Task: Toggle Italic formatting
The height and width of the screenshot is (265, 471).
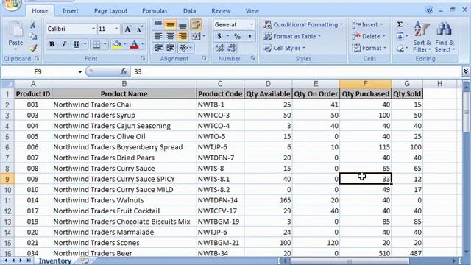Action: tap(64, 44)
